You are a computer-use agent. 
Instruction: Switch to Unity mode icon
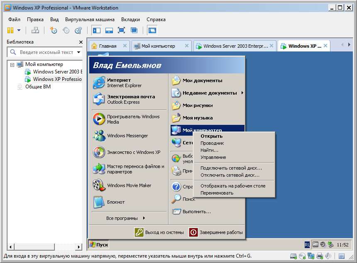tap(134, 30)
